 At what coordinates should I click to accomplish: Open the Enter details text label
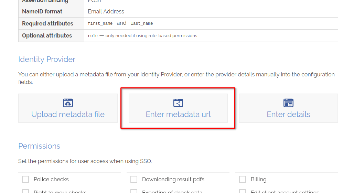pyautogui.click(x=288, y=114)
